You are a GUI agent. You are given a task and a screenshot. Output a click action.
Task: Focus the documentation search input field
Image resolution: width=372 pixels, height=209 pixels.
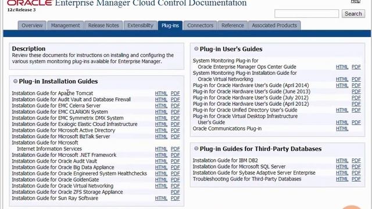[x=306, y=14]
